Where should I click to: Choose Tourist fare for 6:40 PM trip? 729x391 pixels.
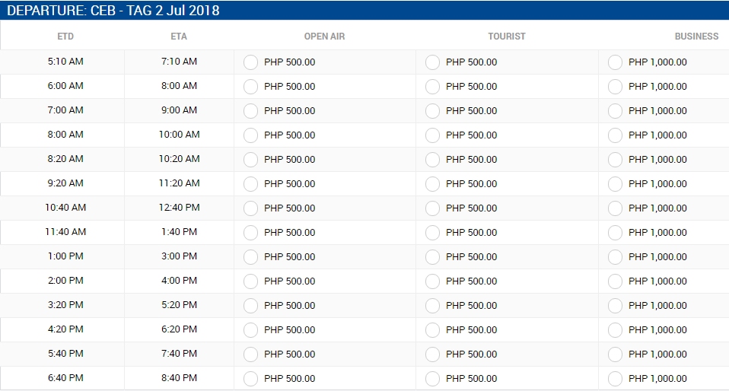[x=432, y=378]
